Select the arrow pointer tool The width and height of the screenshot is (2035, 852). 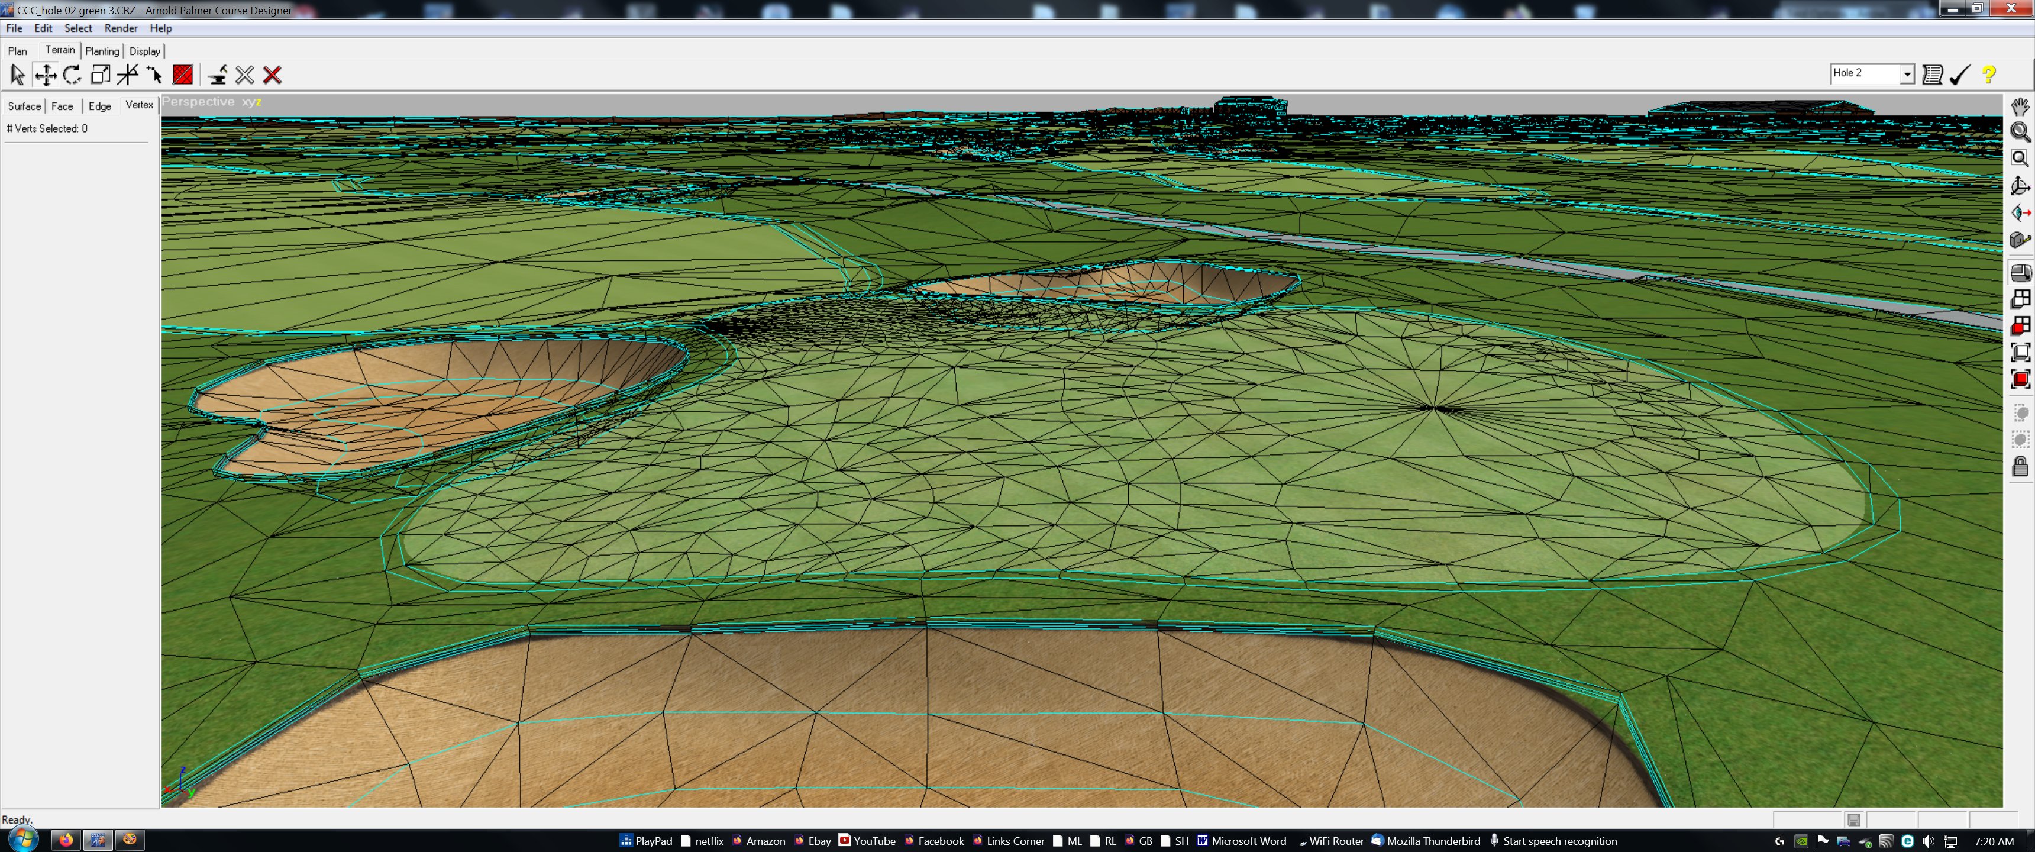pos(17,75)
